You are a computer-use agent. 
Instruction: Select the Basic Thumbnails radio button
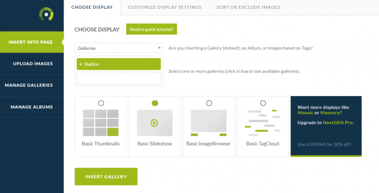101,103
